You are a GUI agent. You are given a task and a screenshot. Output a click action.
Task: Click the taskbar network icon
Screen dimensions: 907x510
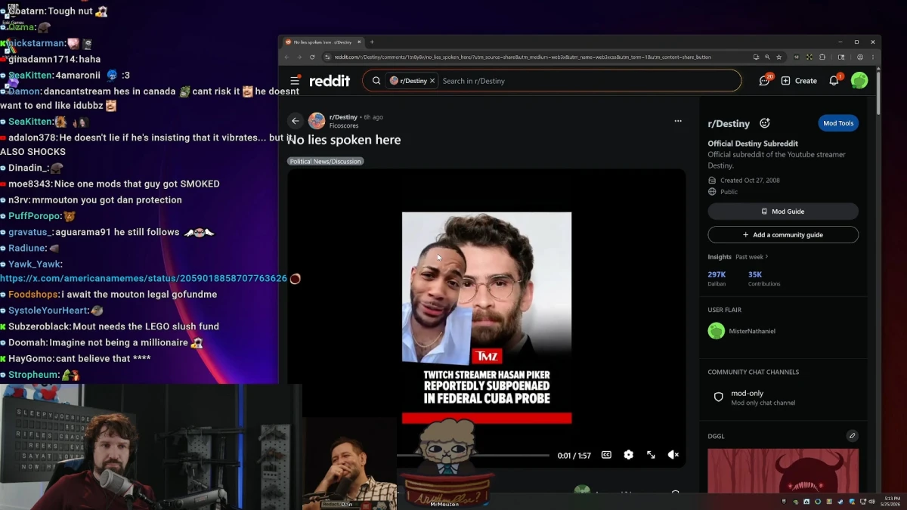[x=862, y=502]
